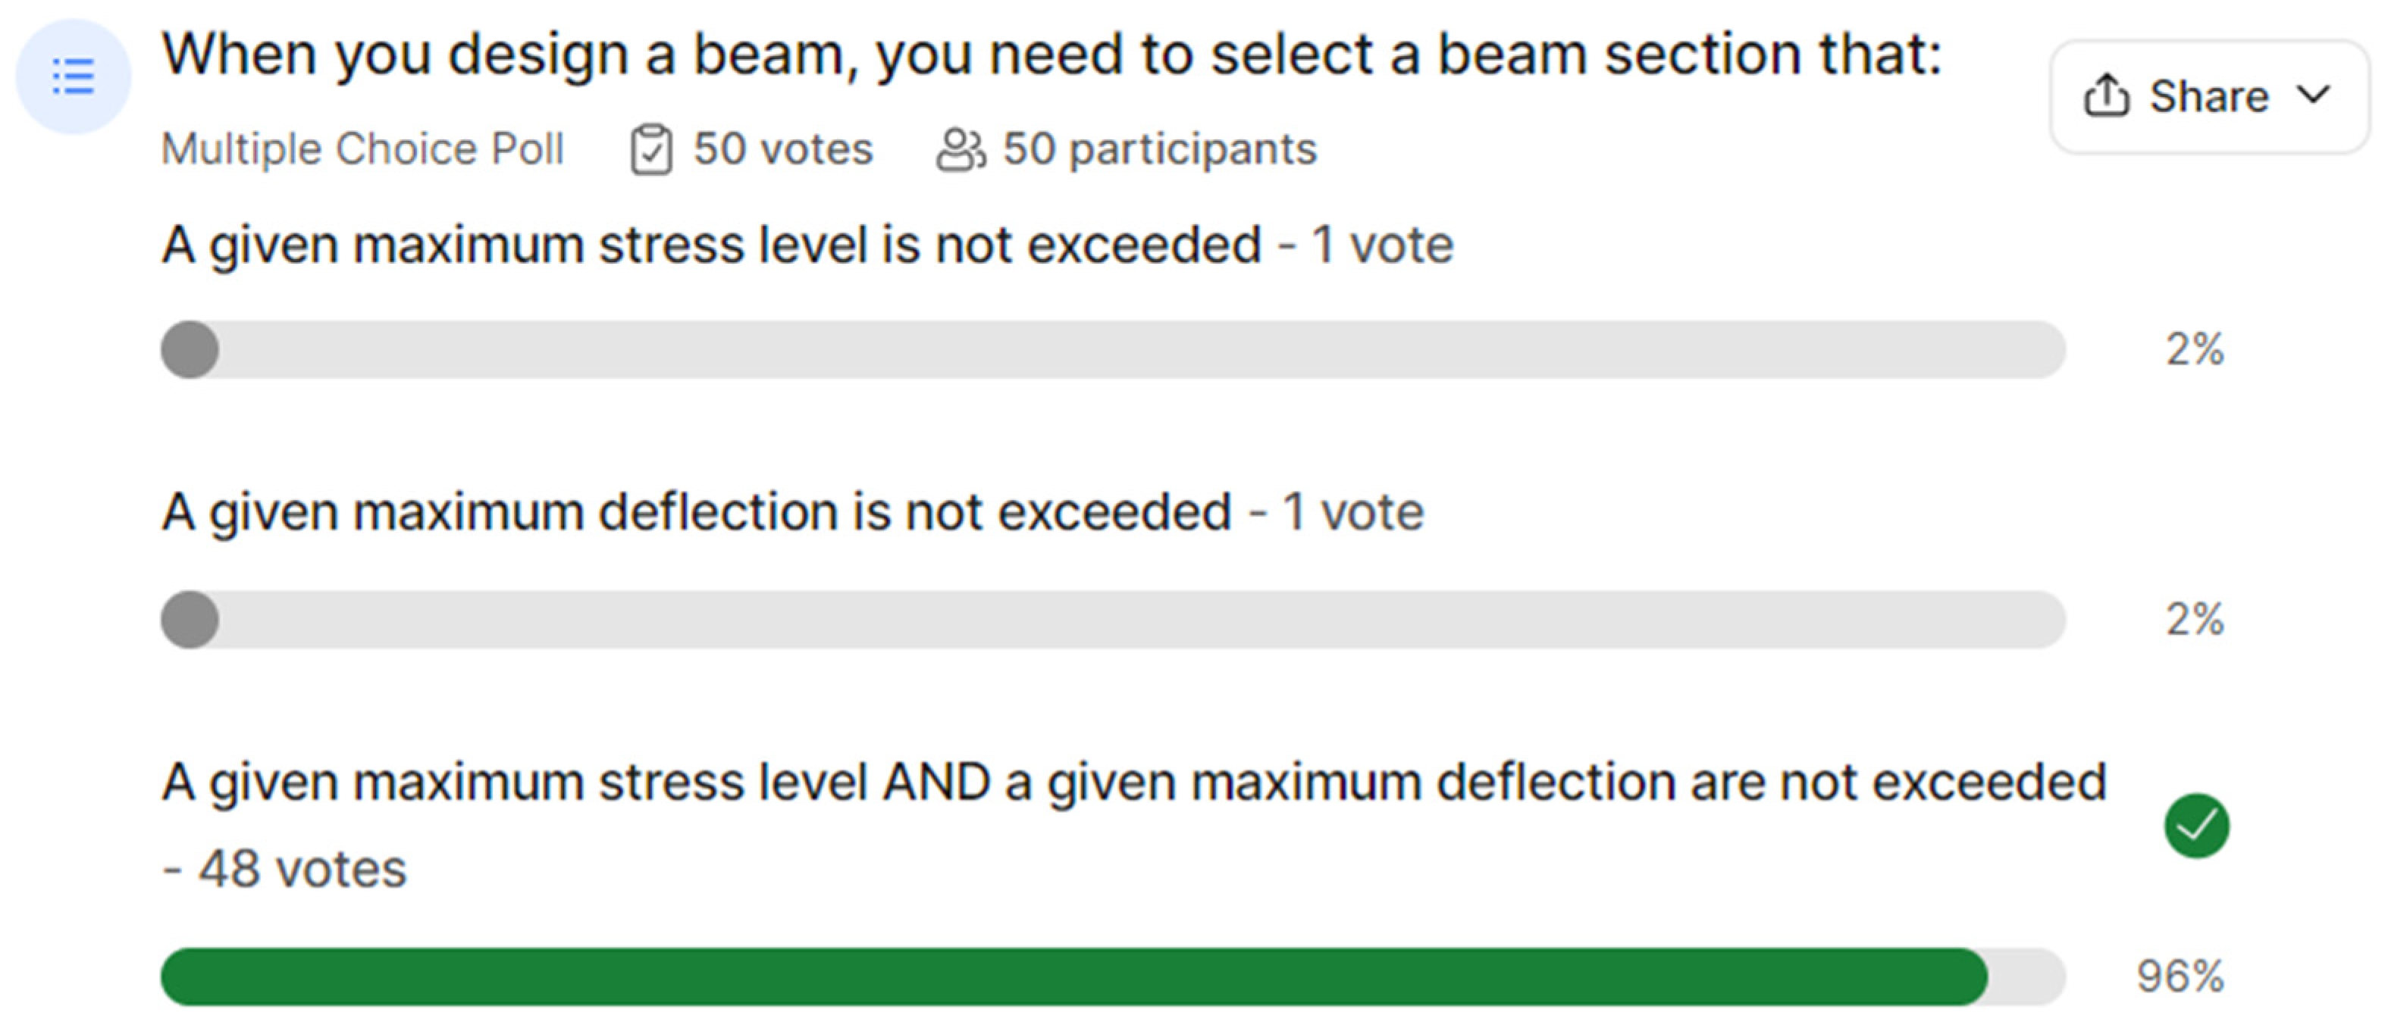Click the green 96% result bar

click(1073, 977)
